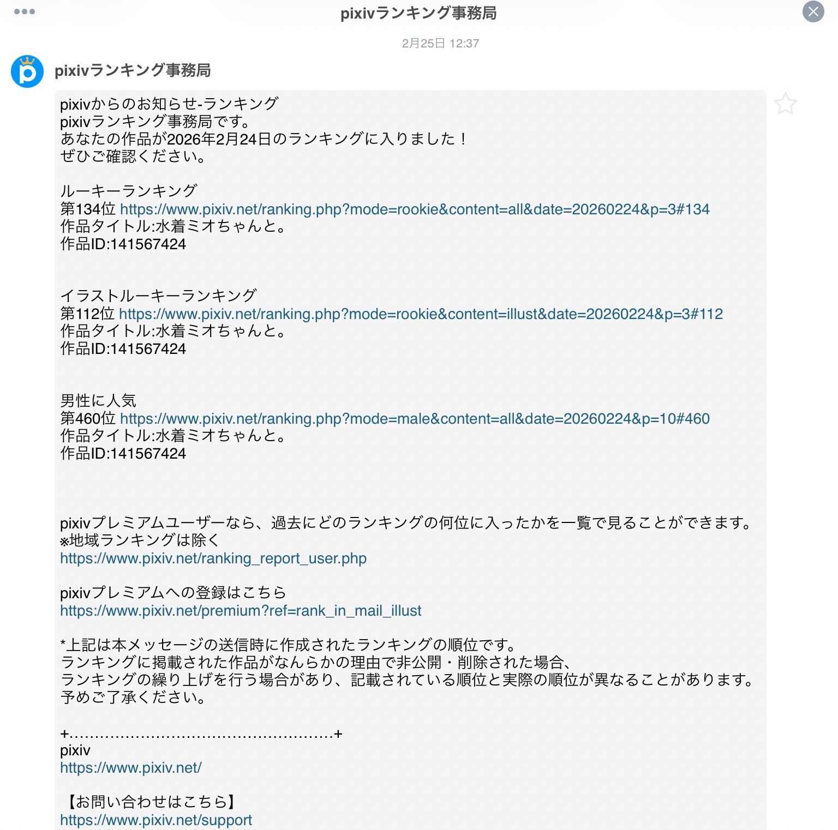Image resolution: width=838 pixels, height=830 pixels.
Task: Click the header title pixivランキング事務局
Action: coord(418,13)
